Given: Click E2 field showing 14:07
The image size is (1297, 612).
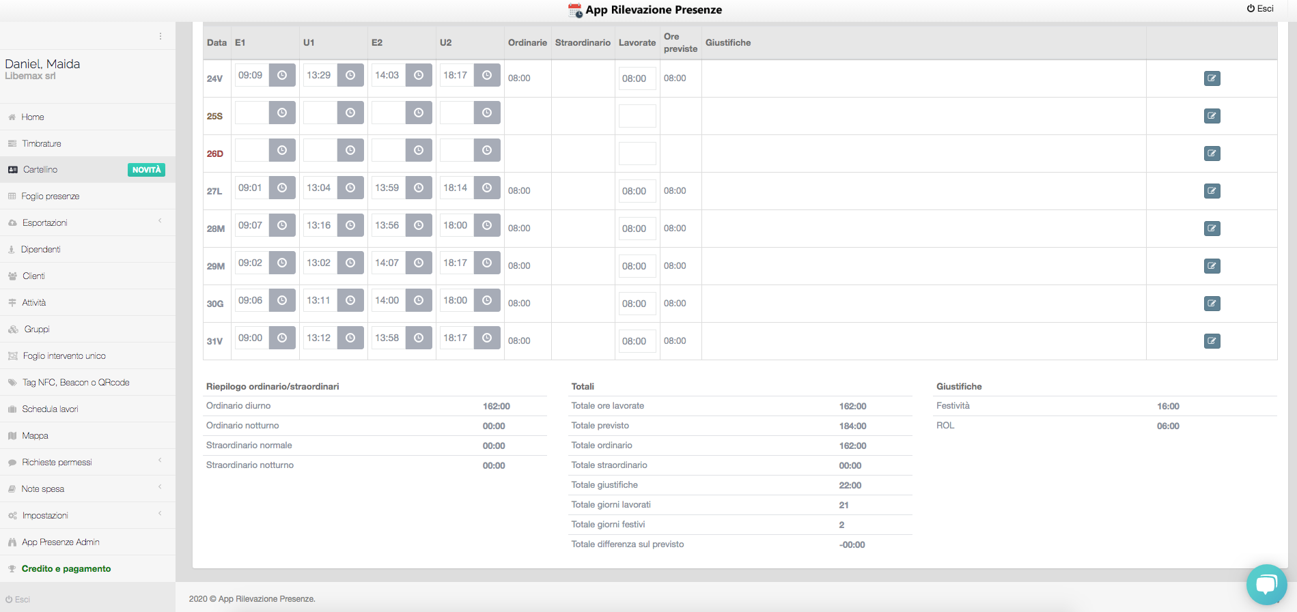Looking at the screenshot, I should (x=389, y=263).
